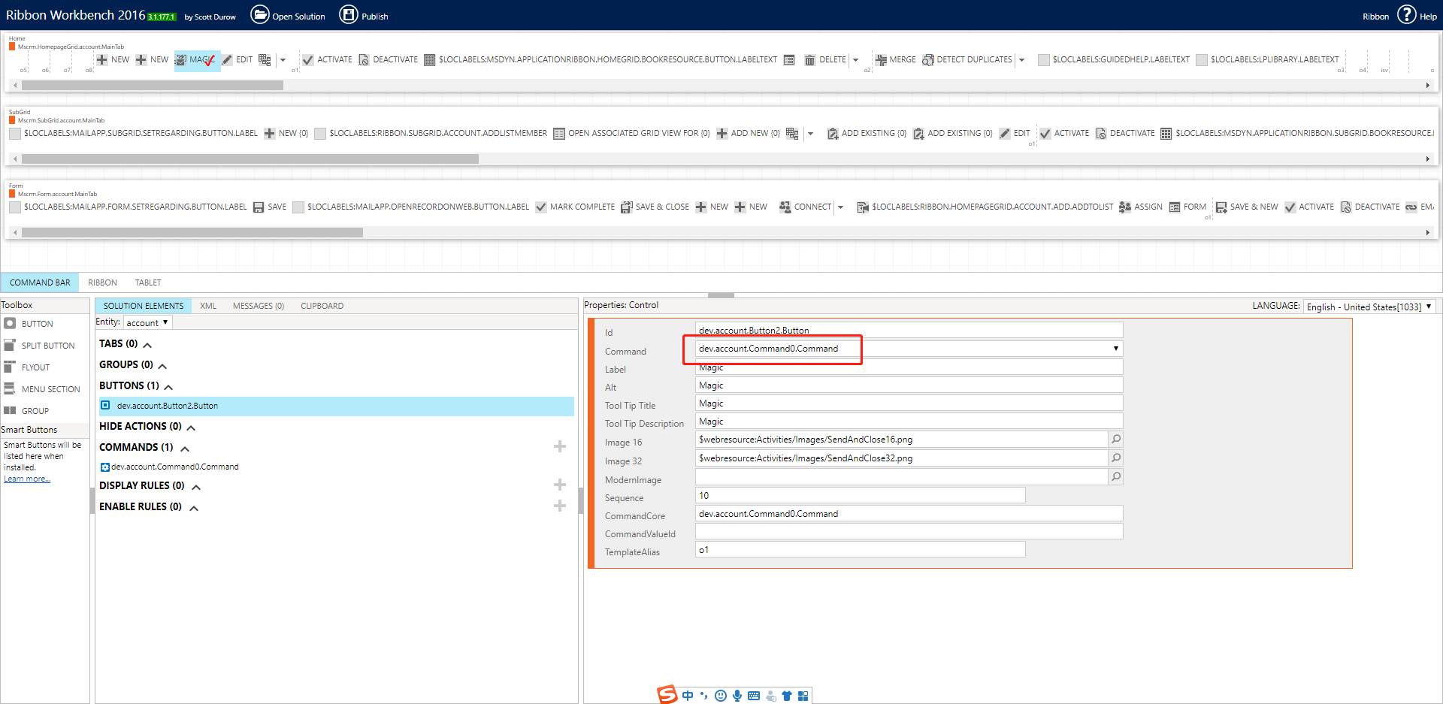This screenshot has width=1443, height=704.
Task: Switch to the RIBBON tab
Action: coord(102,283)
